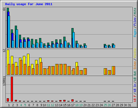Click day label "30" on the x-axis

click(125, 105)
